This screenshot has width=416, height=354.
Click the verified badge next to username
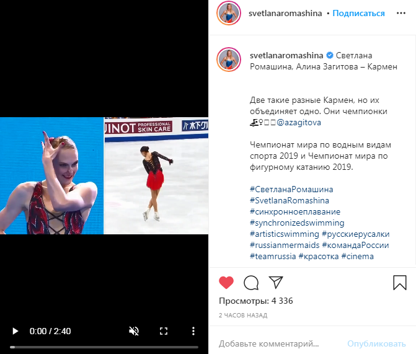(330, 55)
